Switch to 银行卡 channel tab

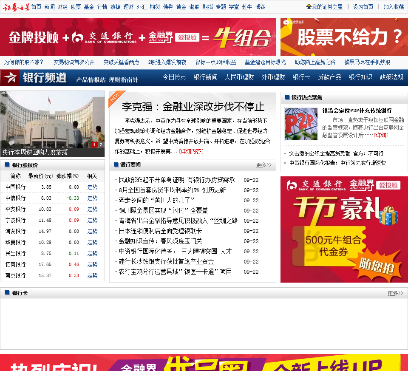[x=301, y=77]
